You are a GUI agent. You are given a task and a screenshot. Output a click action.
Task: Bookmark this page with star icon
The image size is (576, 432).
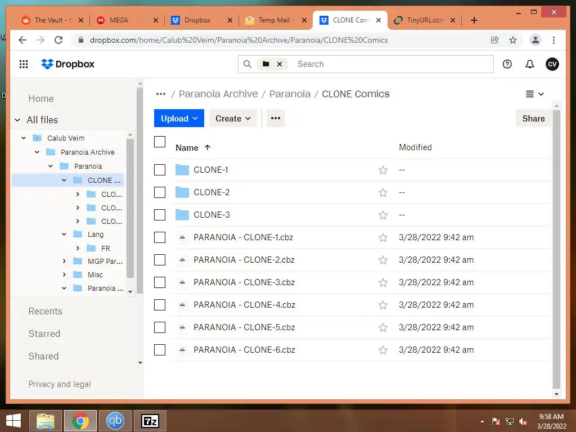tap(513, 40)
